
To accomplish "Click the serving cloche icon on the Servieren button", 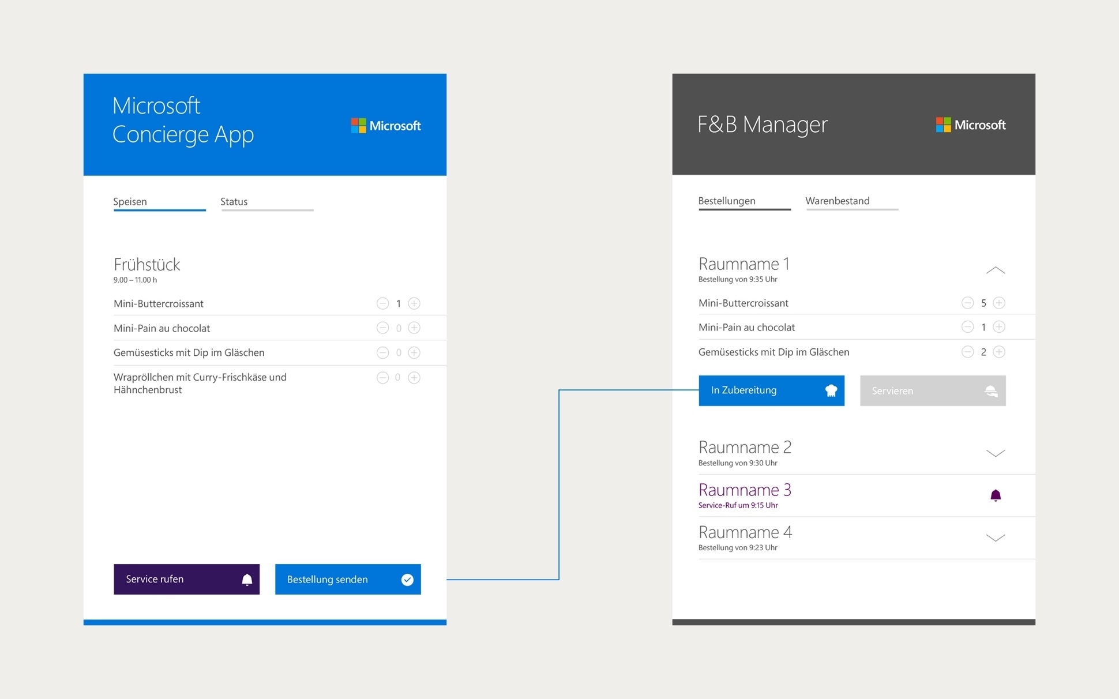I will click(x=992, y=390).
